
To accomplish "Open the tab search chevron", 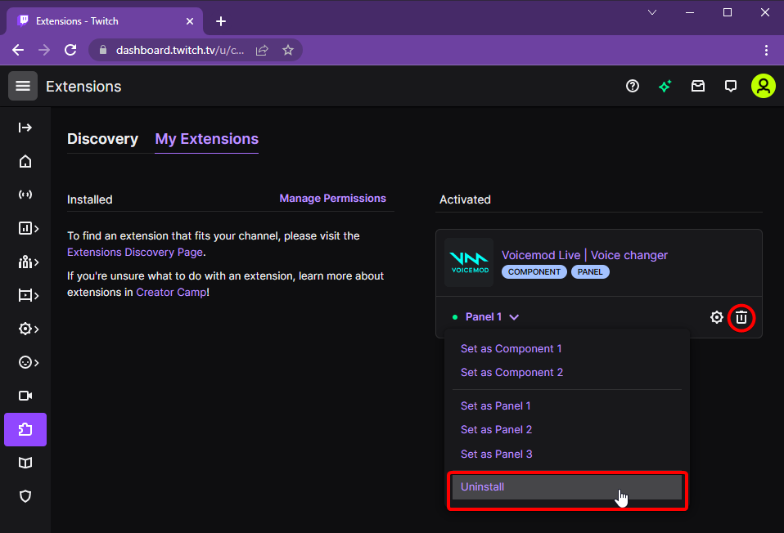I will (652, 12).
